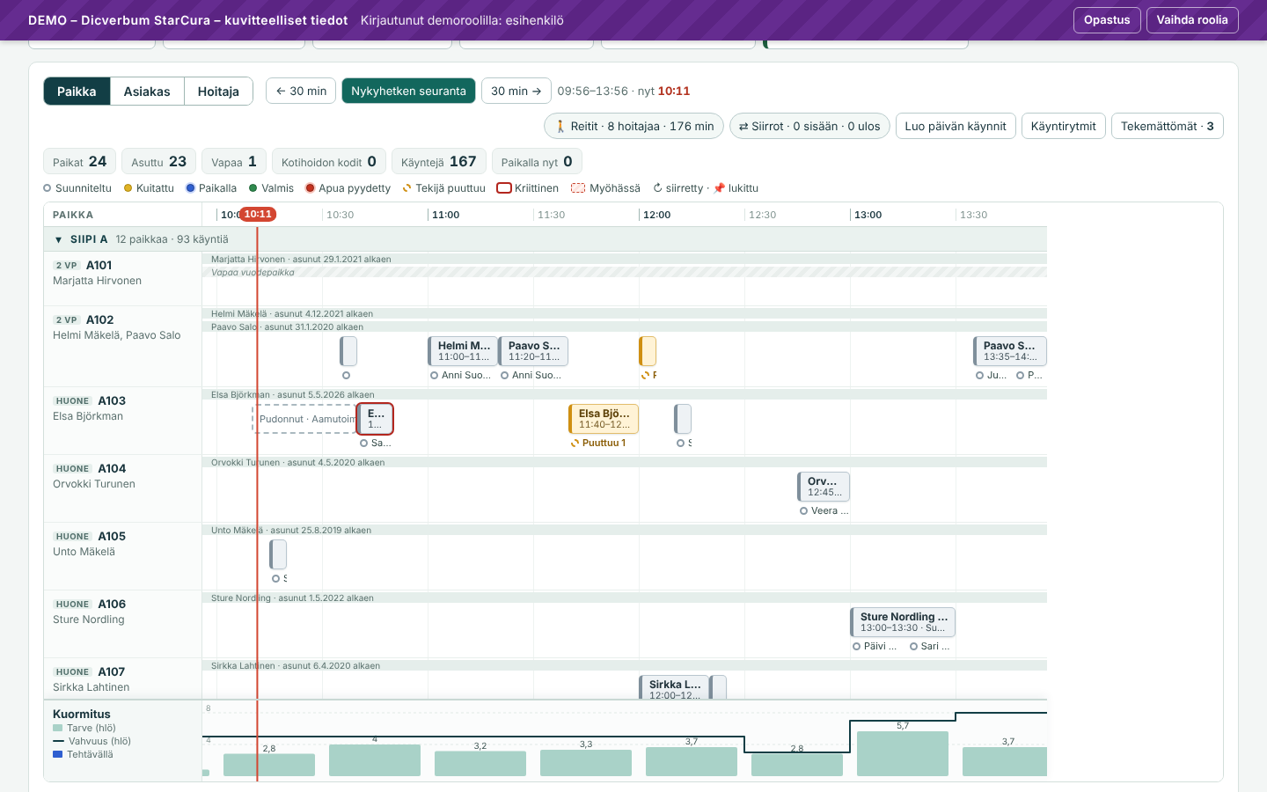Click Pudonnut · Aamutoimi dashed block
This screenshot has height=792, width=1267.
pos(304,419)
